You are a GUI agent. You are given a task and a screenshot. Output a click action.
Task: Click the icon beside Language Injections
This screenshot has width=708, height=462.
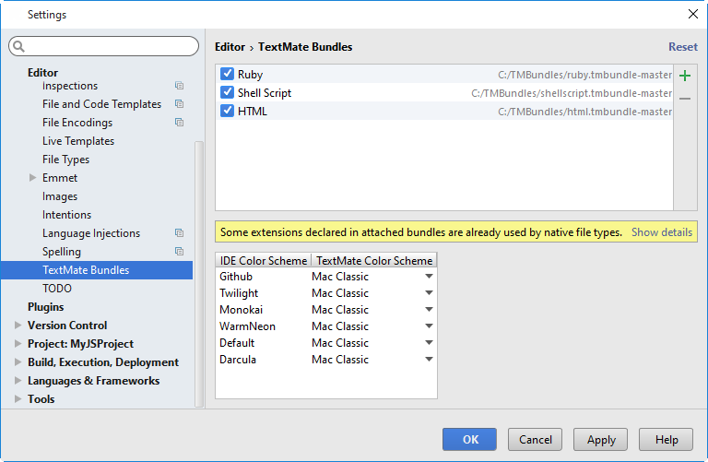[x=179, y=233]
